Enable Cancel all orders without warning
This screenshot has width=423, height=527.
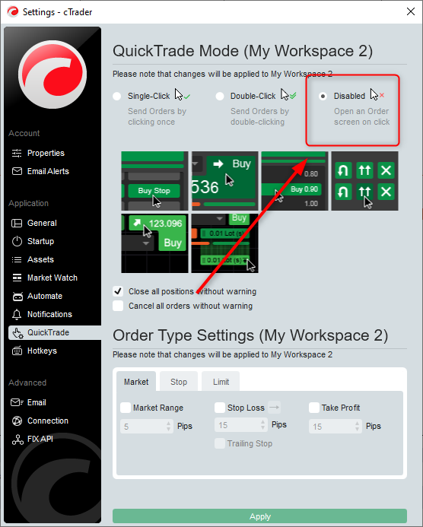point(118,306)
